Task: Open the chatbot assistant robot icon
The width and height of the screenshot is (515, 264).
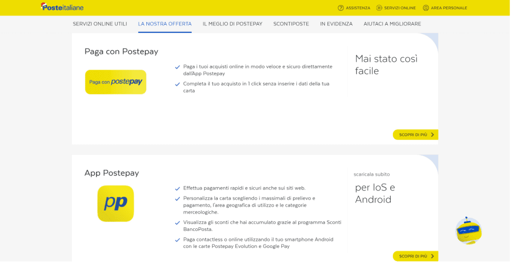Action: click(469, 230)
